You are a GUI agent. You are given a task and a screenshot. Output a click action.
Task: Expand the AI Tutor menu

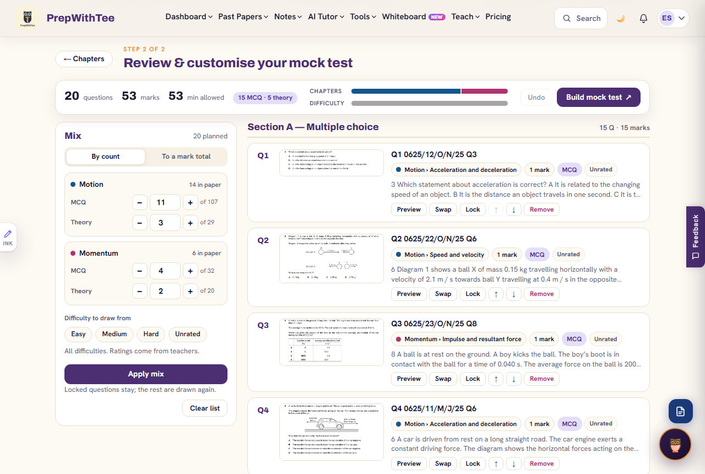coord(326,17)
